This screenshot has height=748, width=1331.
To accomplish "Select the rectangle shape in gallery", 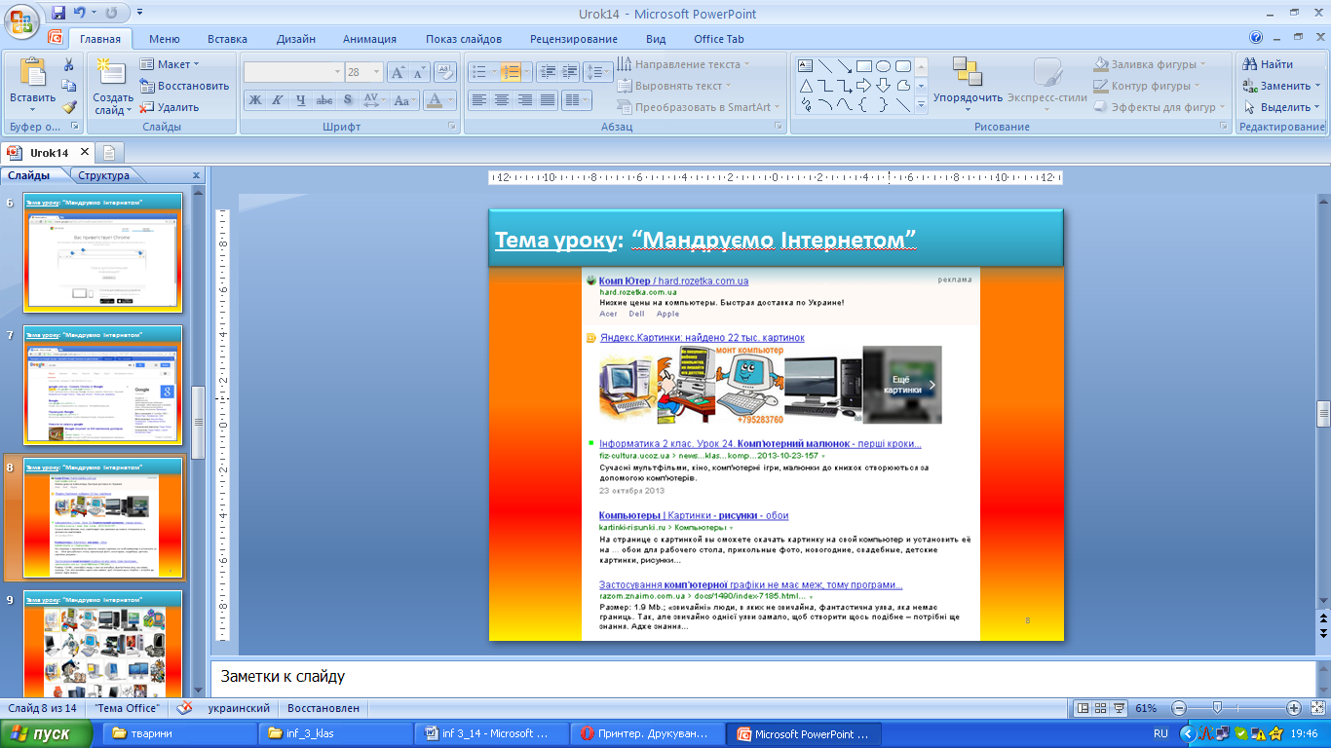I will [x=864, y=66].
